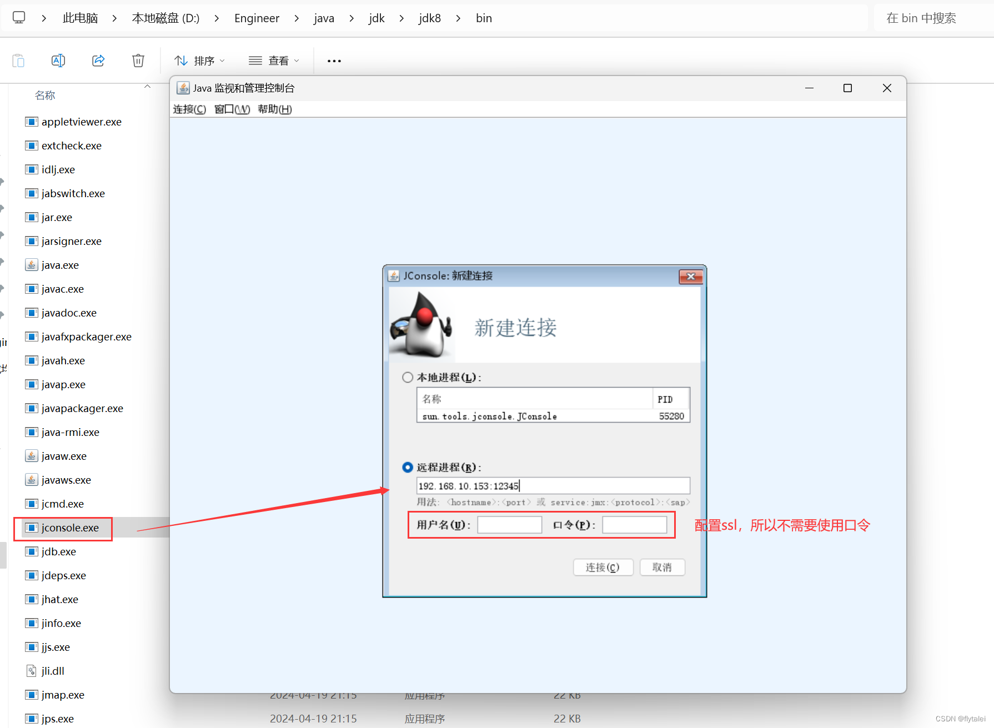
Task: Open the 连接(C) menu
Action: pos(189,109)
